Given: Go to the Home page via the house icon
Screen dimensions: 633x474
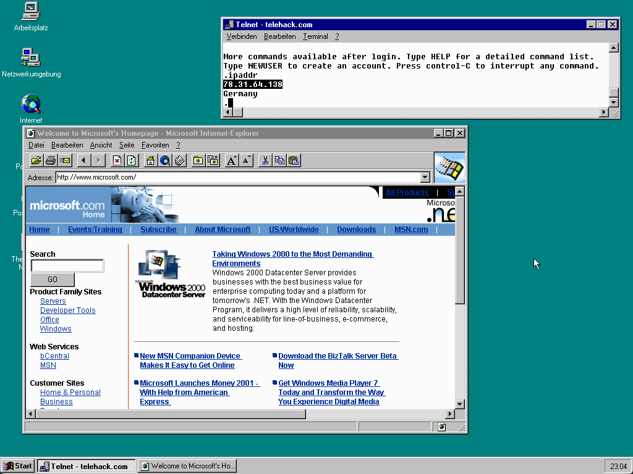Looking at the screenshot, I should coord(151,161).
